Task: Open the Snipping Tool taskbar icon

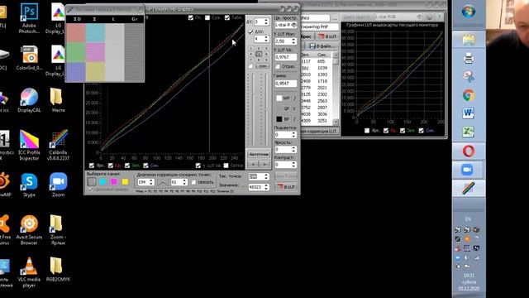Action: pyautogui.click(x=469, y=77)
